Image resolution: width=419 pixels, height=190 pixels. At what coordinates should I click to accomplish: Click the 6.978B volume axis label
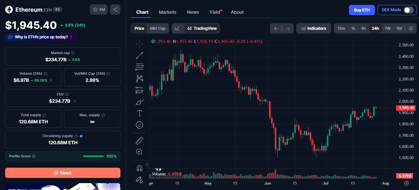[405, 176]
